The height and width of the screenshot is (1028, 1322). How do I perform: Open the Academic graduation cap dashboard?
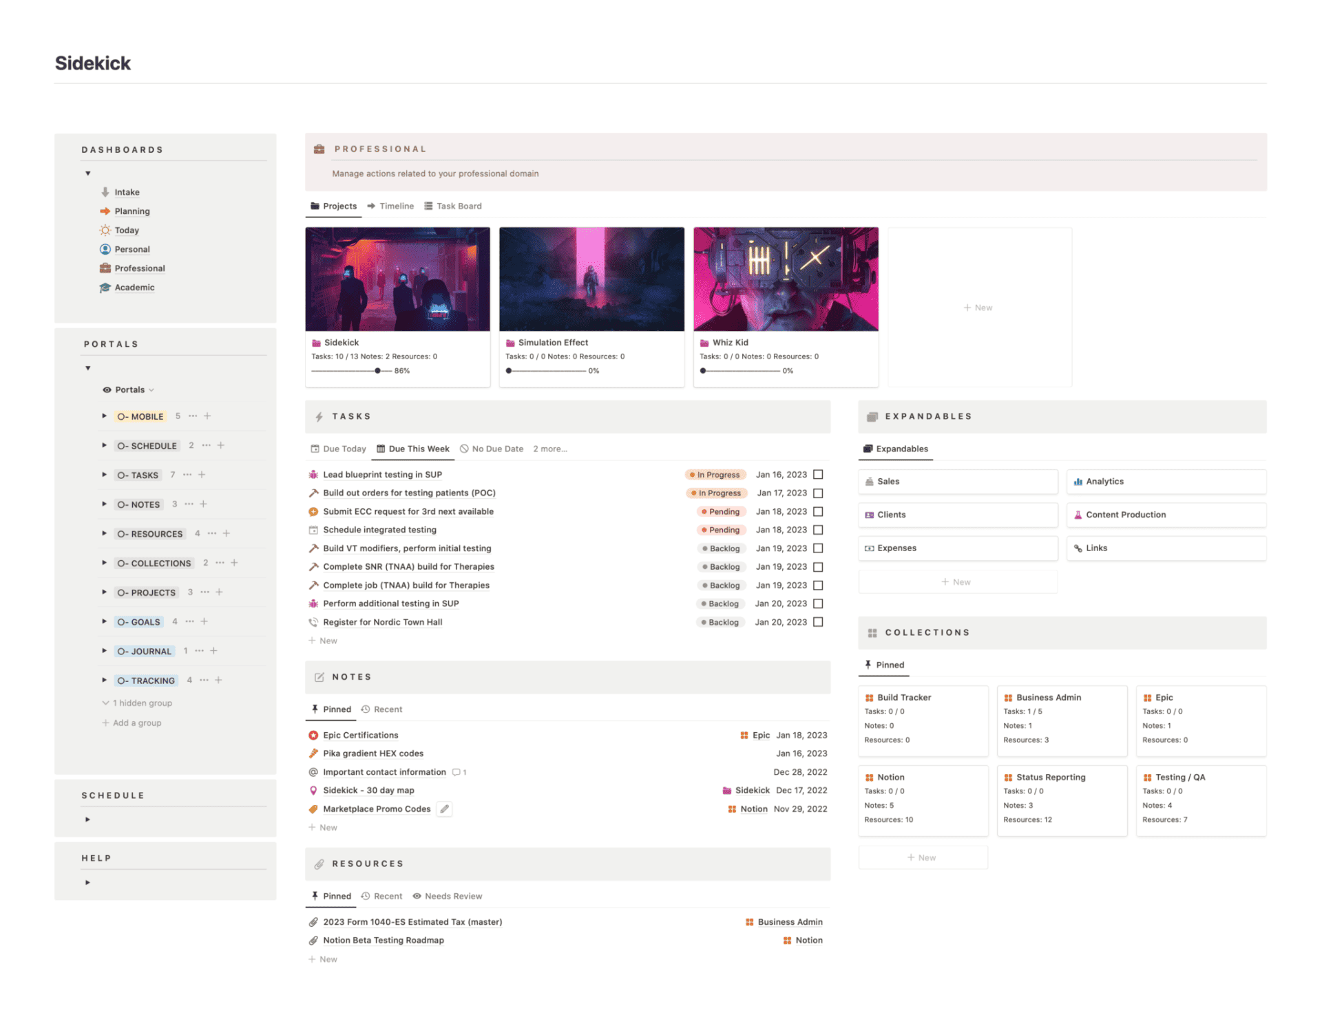[x=104, y=288]
